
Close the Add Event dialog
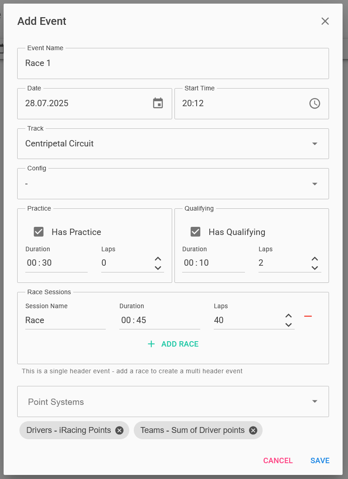(325, 21)
